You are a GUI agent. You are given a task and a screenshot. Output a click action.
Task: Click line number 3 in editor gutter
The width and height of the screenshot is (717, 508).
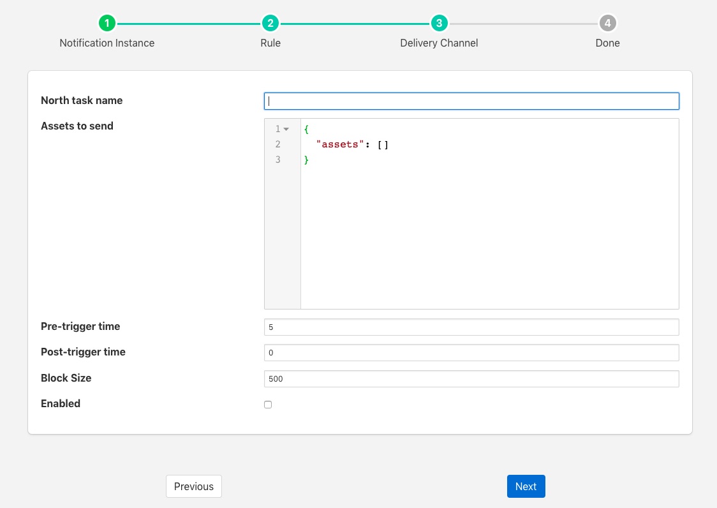[x=278, y=160]
